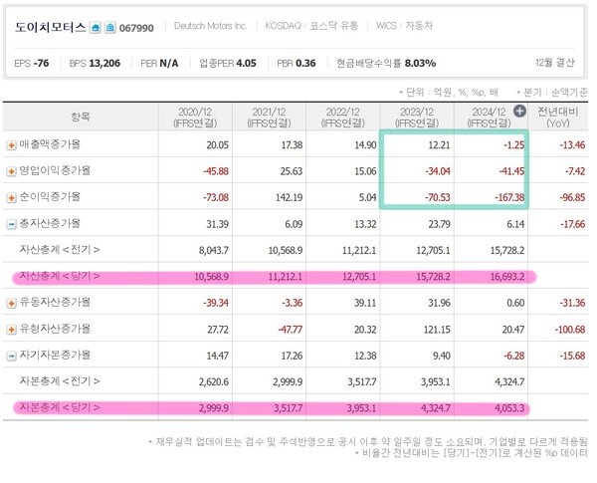
Task: Select operating profit growth value -41.45
Action: (511, 171)
